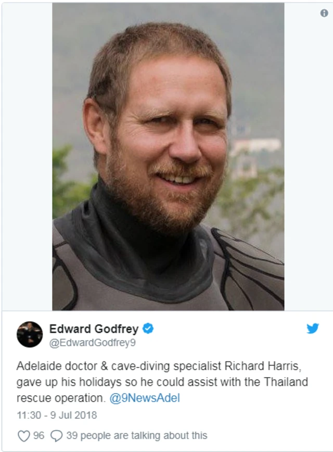This screenshot has height=452, width=333.
Task: Open the tweet timestamp 11:30 - 9 Jul 2018
Action: coord(57,415)
